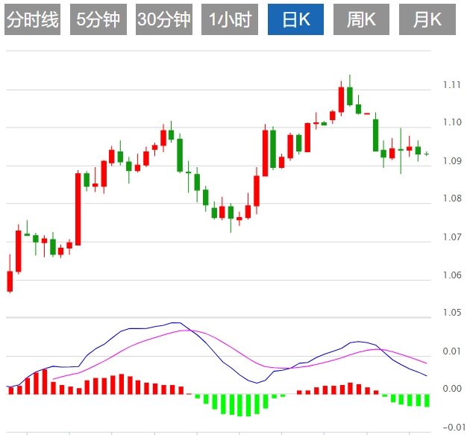Select the highest green candle near 1.11

pyautogui.click(x=349, y=96)
